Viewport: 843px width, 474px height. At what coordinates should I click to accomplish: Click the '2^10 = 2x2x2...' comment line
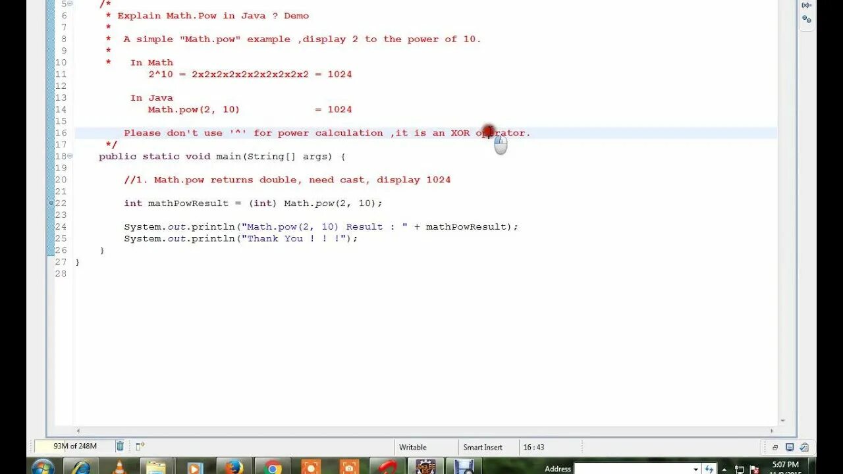(x=250, y=74)
